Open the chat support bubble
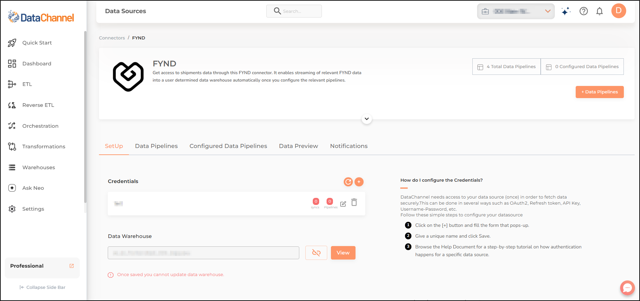The image size is (640, 301). coord(628,288)
